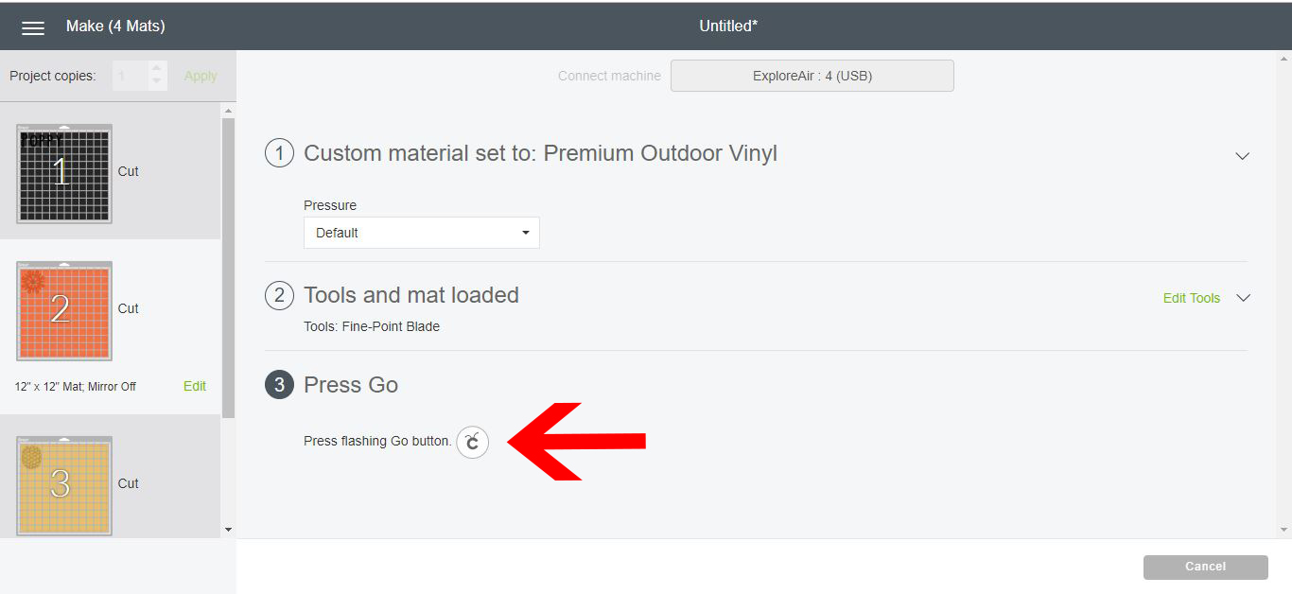Collapse the custom material section chevron
The width and height of the screenshot is (1292, 594).
pyautogui.click(x=1243, y=155)
